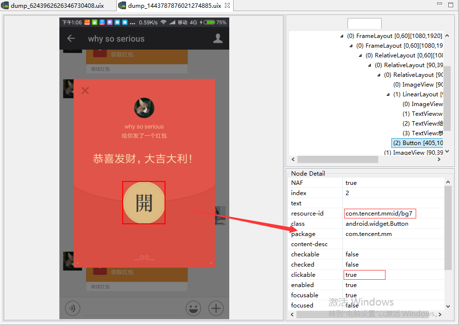Select the (0) ImageView node under LinearLayout

click(x=422, y=104)
